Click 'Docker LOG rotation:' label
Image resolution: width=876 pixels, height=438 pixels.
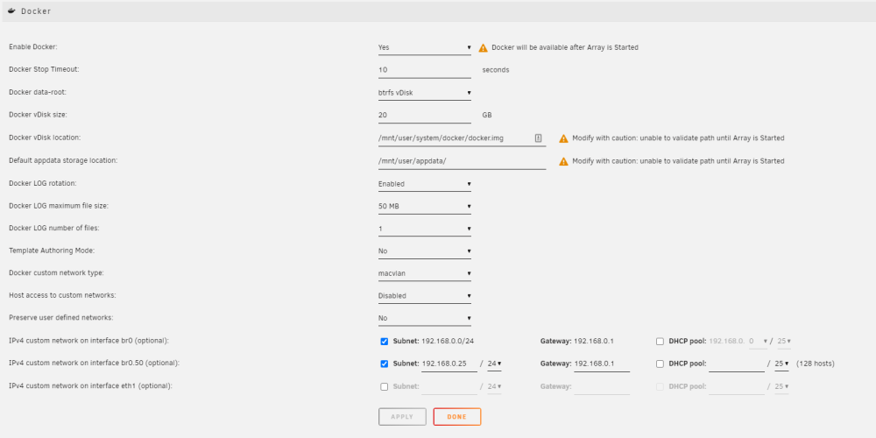(x=43, y=184)
